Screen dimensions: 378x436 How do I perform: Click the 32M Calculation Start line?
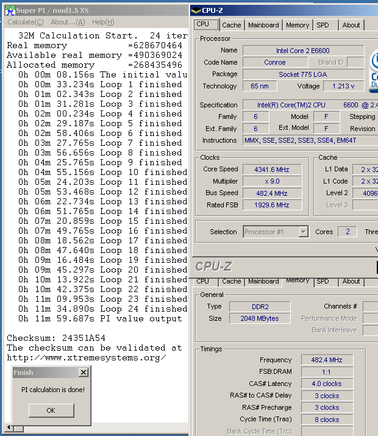tap(103, 35)
